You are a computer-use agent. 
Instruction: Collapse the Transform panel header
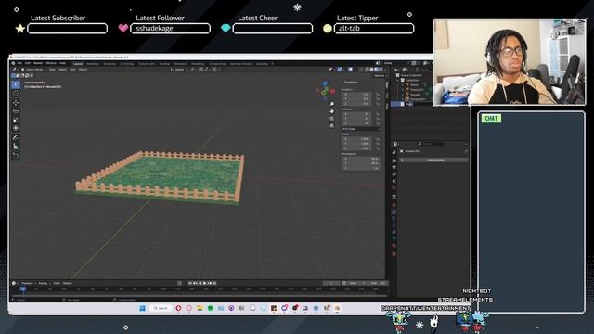pos(350,83)
